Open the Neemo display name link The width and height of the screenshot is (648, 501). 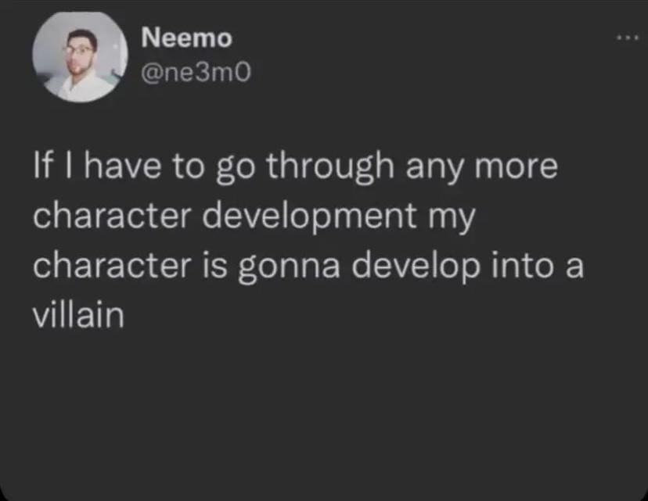point(187,38)
